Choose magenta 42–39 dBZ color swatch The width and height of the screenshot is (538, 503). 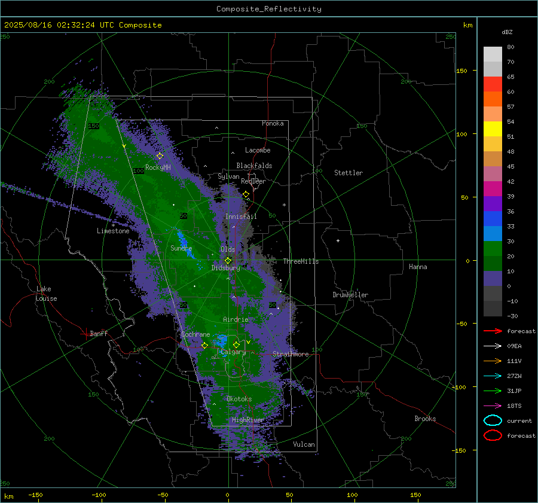point(493,189)
